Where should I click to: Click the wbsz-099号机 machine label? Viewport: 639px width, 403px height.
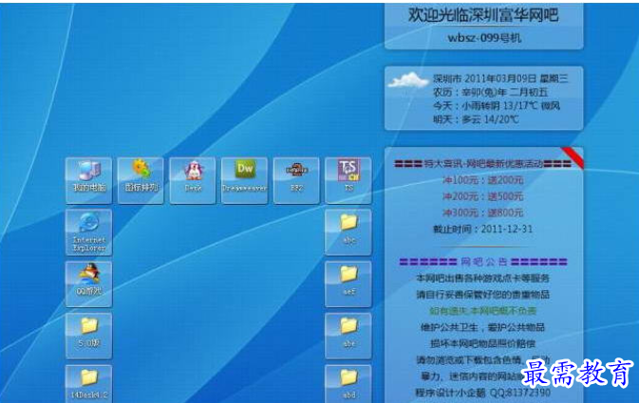click(x=484, y=38)
